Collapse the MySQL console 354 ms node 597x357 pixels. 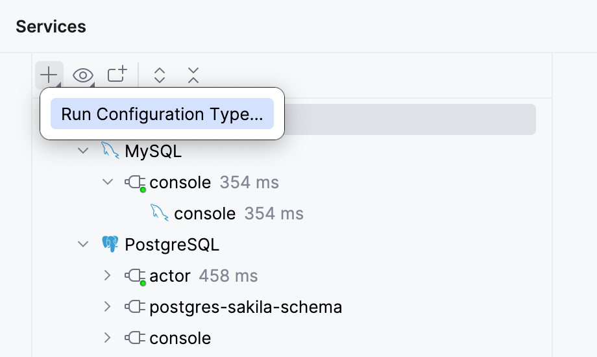pos(108,182)
